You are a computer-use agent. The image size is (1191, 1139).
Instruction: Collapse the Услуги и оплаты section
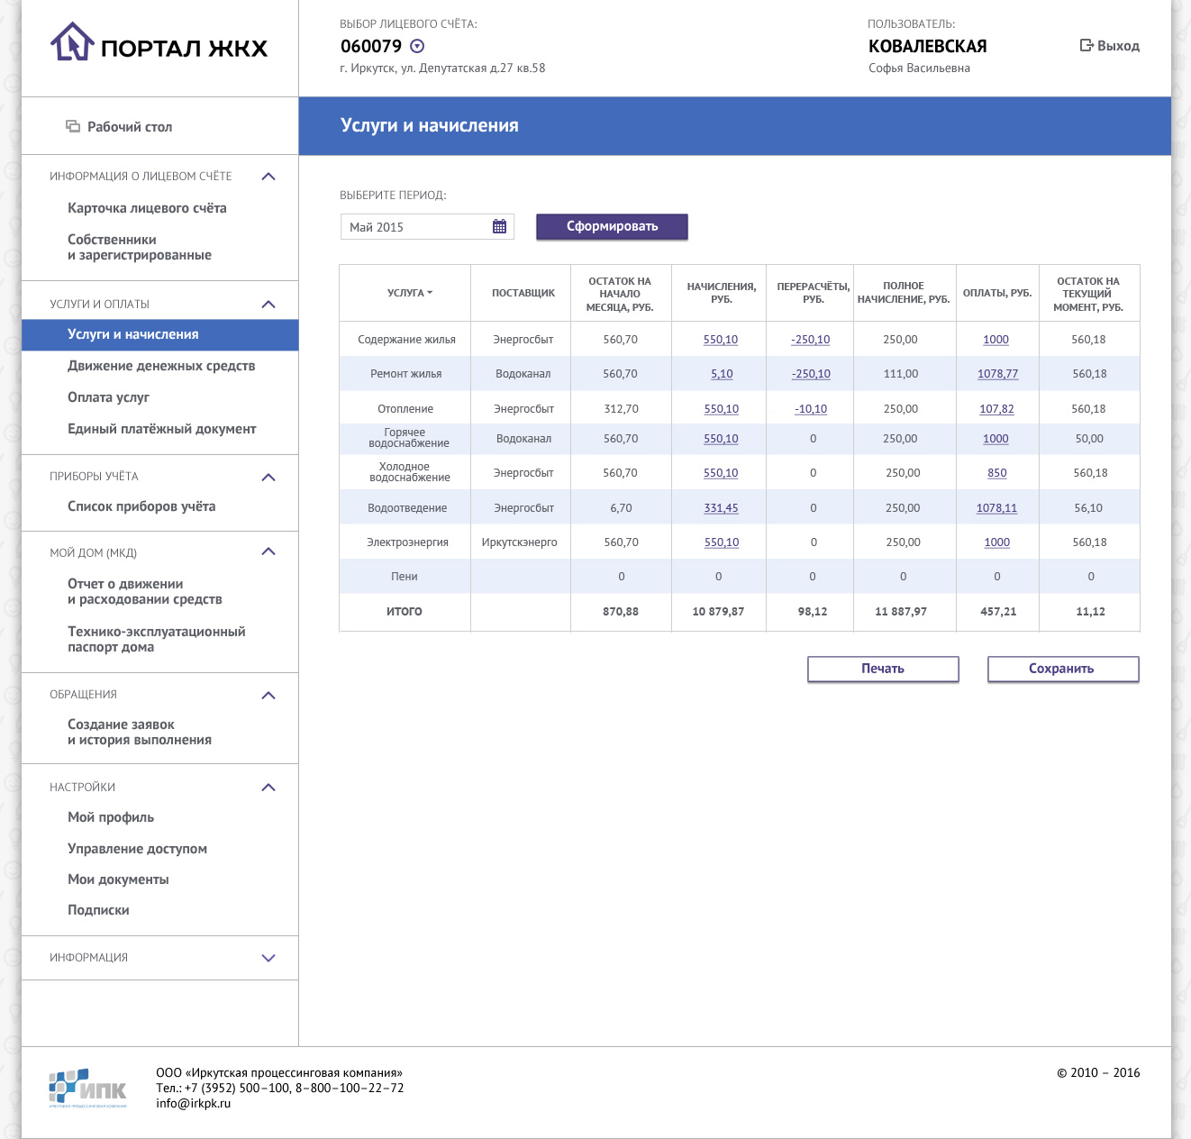click(268, 305)
